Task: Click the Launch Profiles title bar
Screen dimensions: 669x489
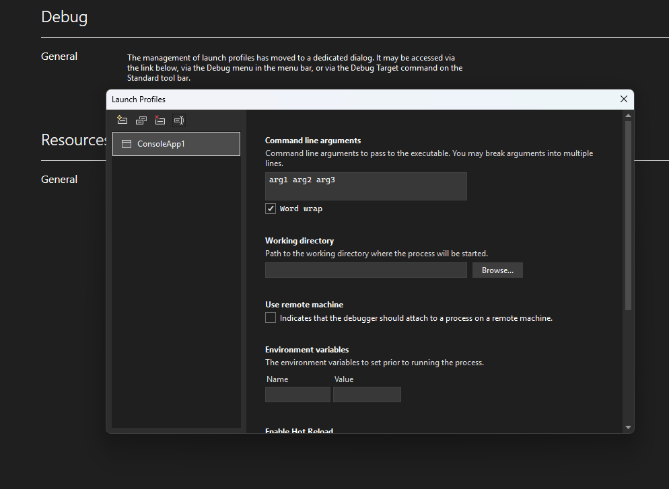Action: point(337,100)
